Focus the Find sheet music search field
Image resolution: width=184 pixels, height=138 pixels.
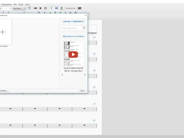(72, 28)
